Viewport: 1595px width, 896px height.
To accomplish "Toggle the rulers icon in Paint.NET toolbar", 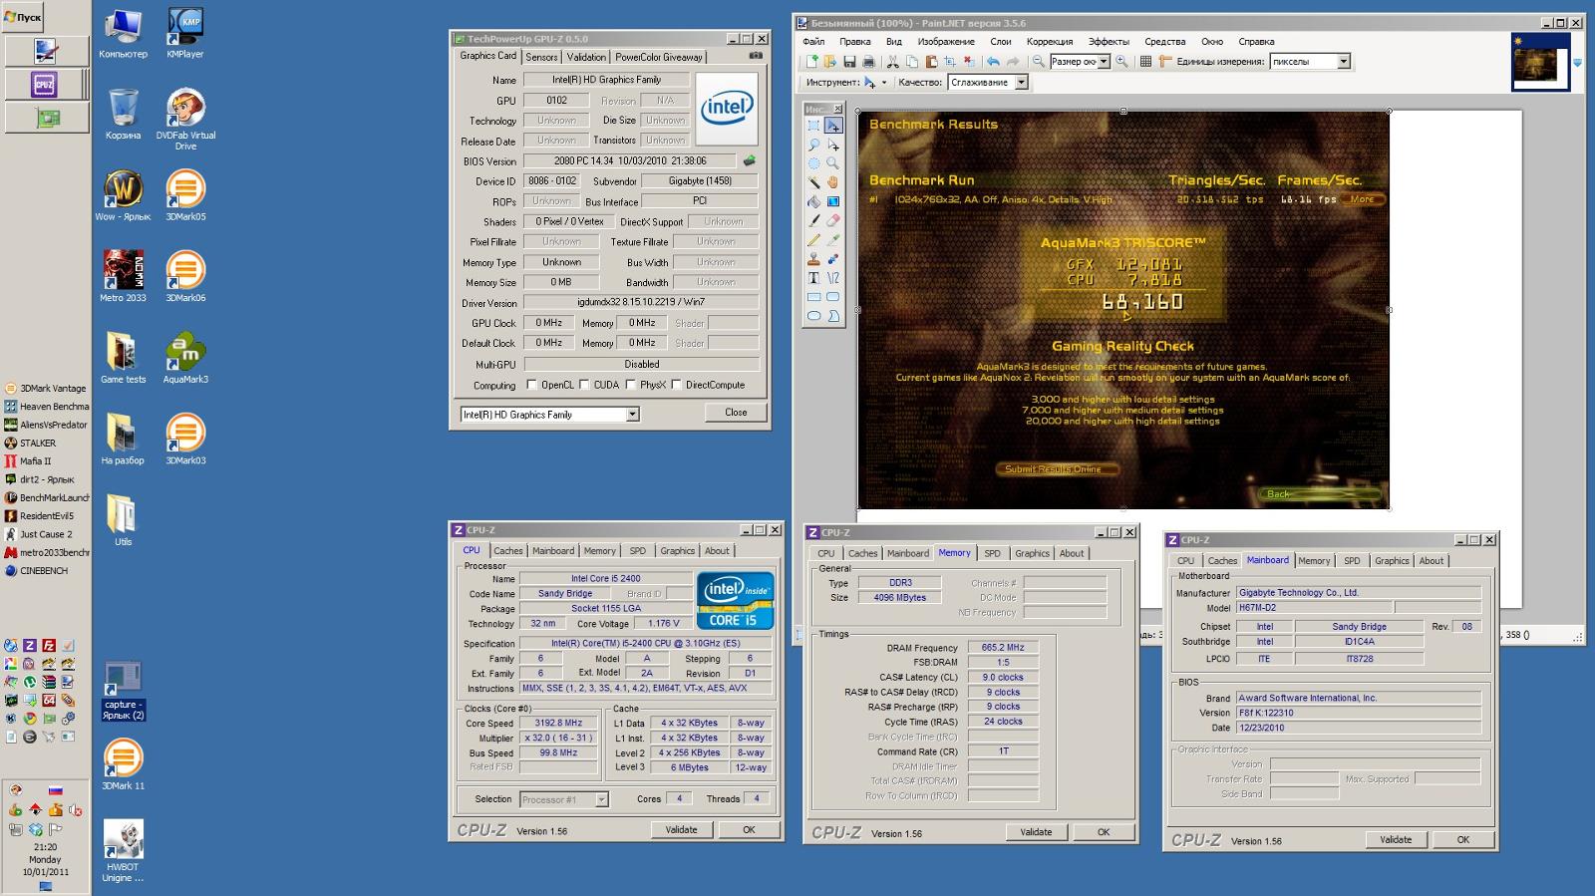I will [x=1165, y=62].
